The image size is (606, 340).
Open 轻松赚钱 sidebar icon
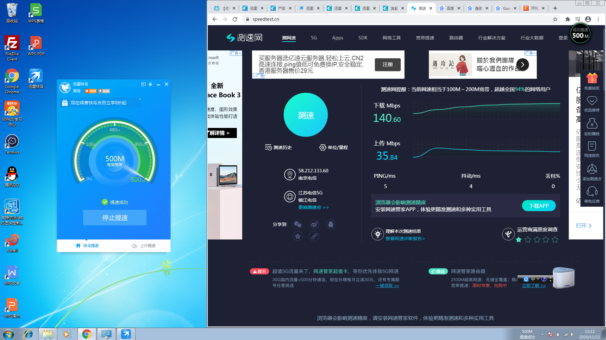coord(592,127)
